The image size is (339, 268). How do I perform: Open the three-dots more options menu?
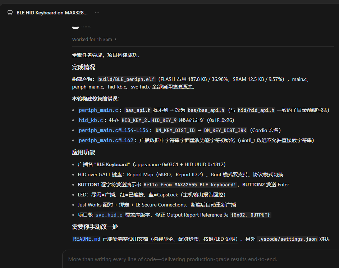[x=97, y=12]
